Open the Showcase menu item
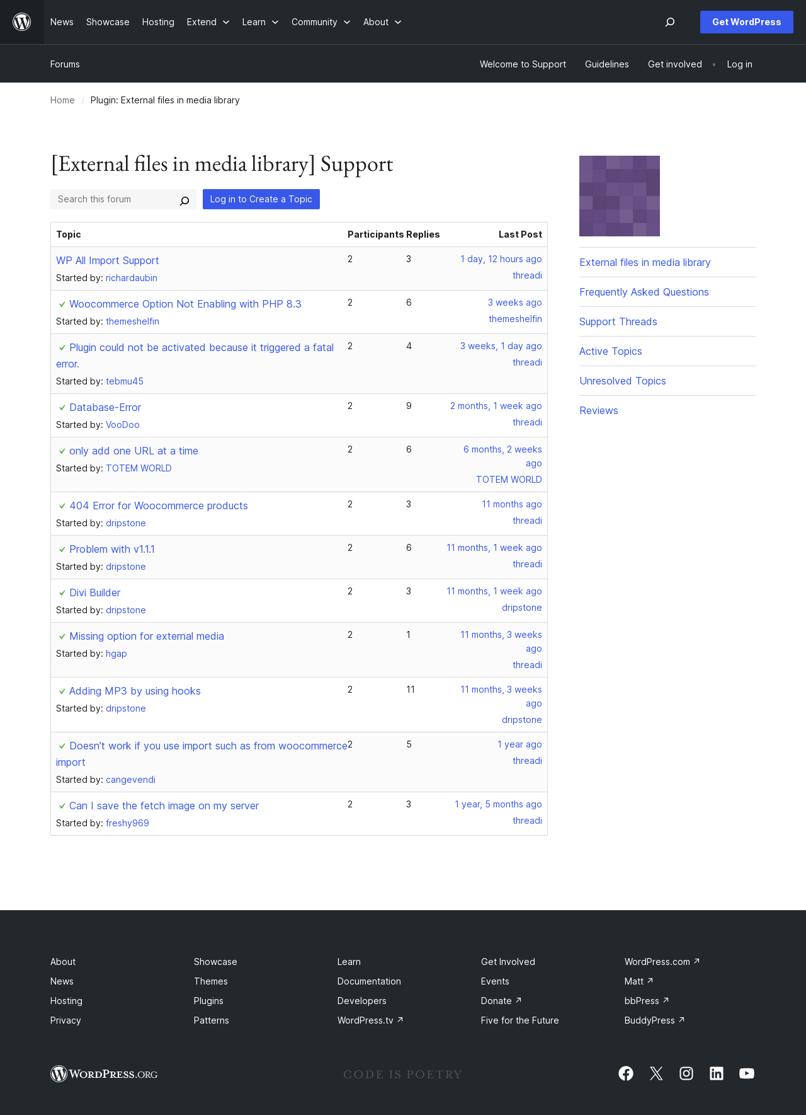This screenshot has width=806, height=1115. pyautogui.click(x=108, y=22)
